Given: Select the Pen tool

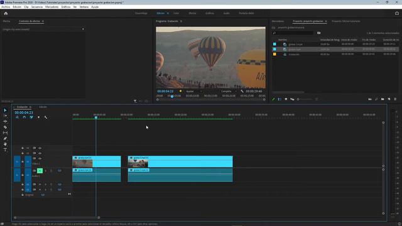Looking at the screenshot, I should (x=5, y=138).
